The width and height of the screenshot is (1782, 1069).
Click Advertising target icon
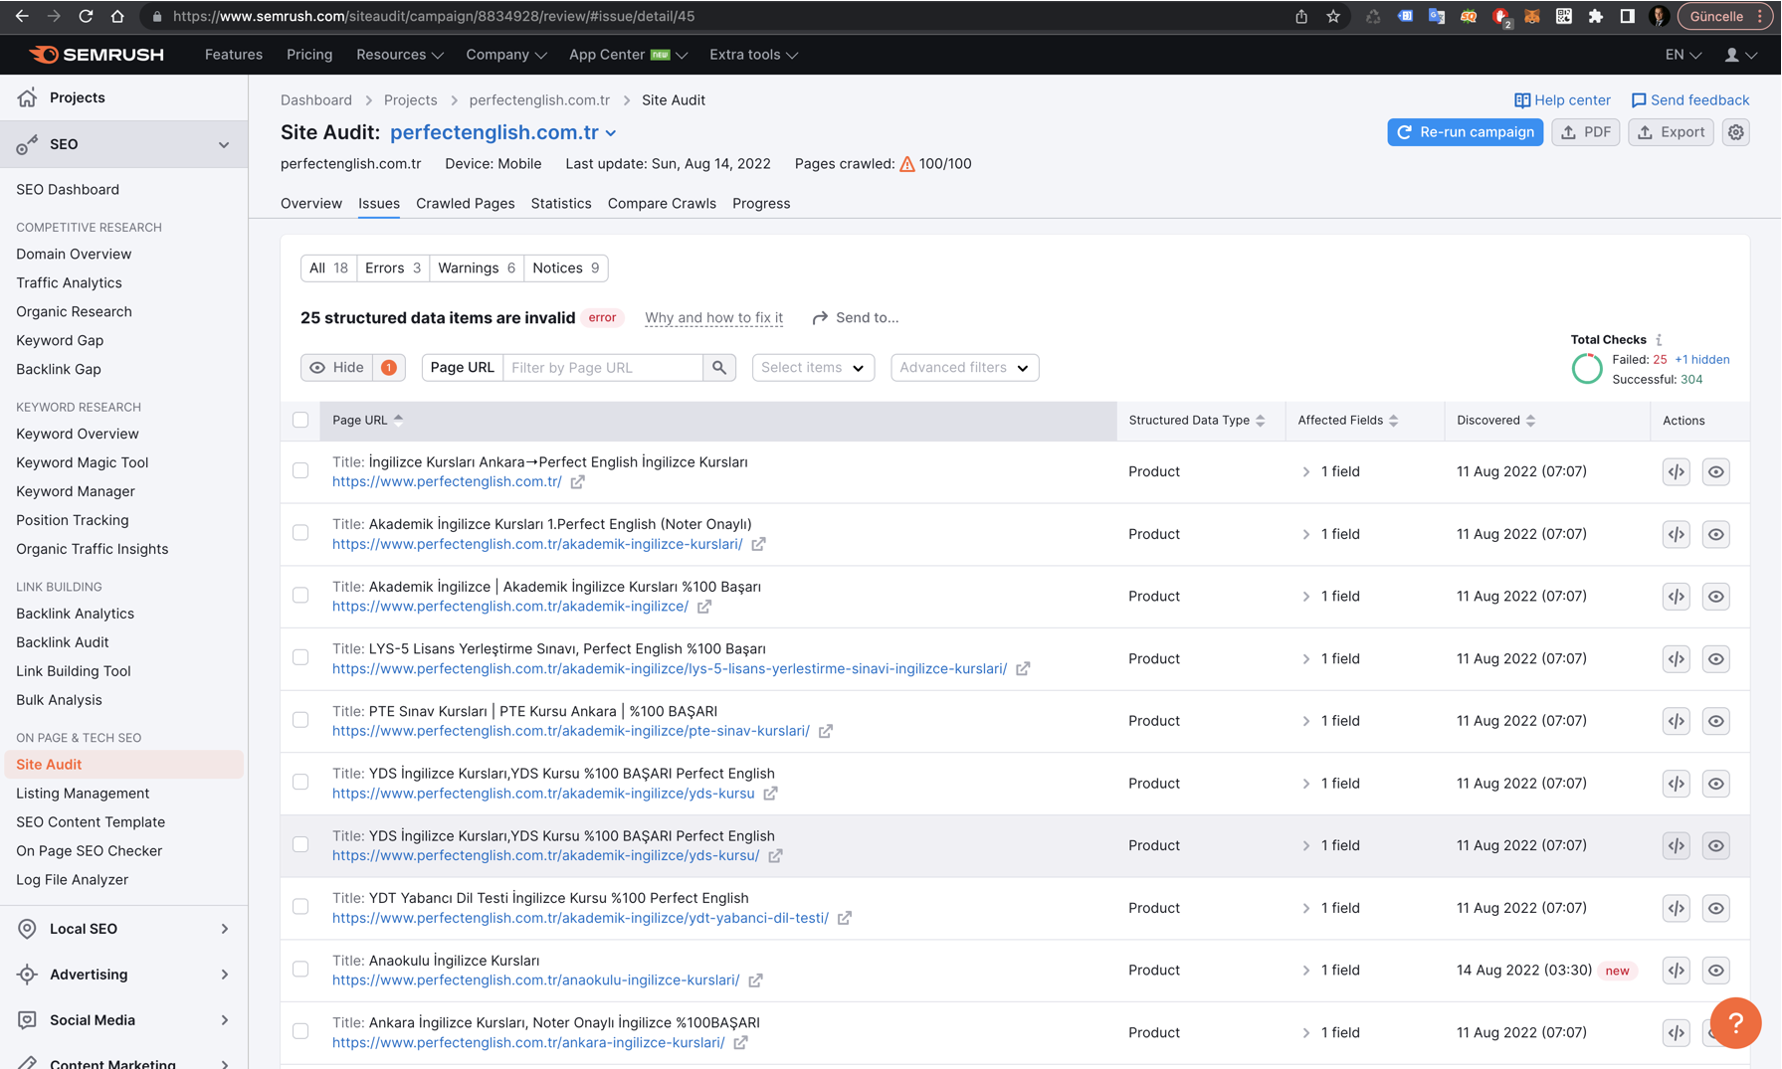click(x=27, y=975)
